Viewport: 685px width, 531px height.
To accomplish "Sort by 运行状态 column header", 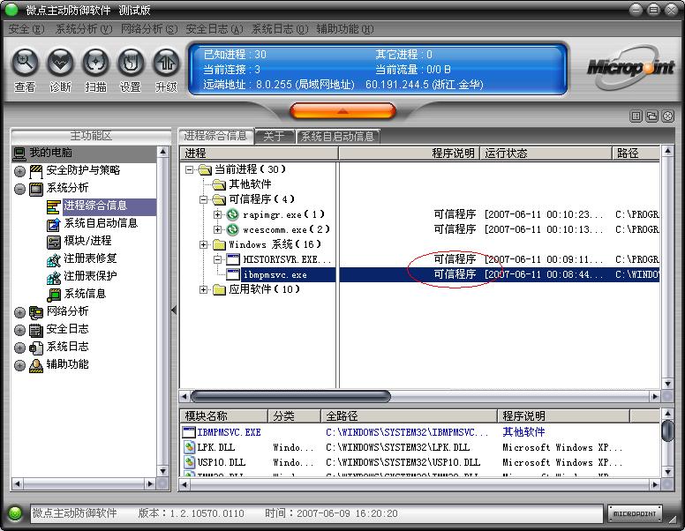I will click(x=546, y=153).
